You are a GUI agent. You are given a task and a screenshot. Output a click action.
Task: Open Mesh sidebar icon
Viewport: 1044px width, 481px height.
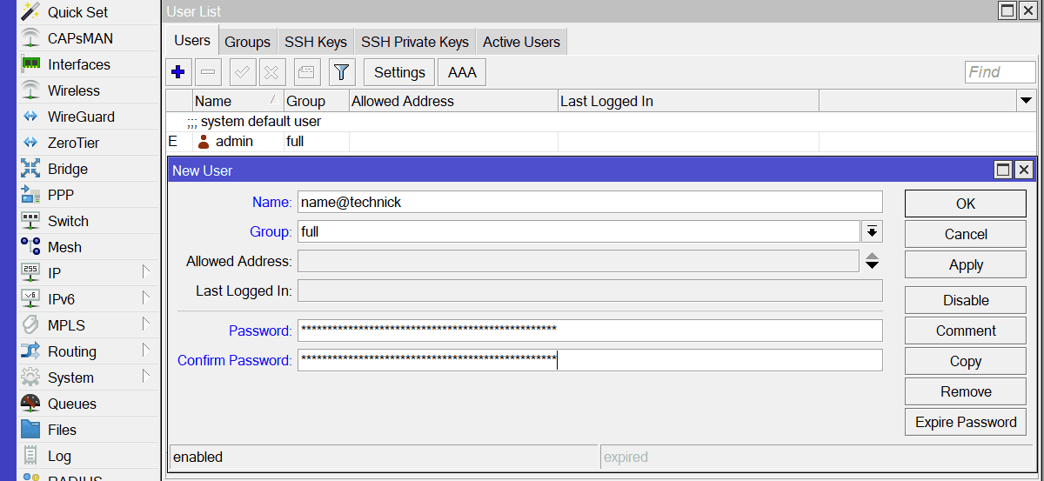point(30,247)
